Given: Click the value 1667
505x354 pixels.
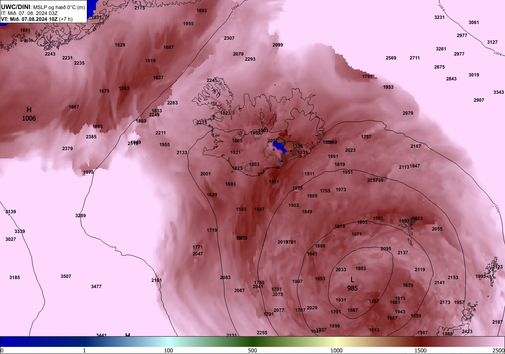Looking at the screenshot, I should [x=74, y=107].
